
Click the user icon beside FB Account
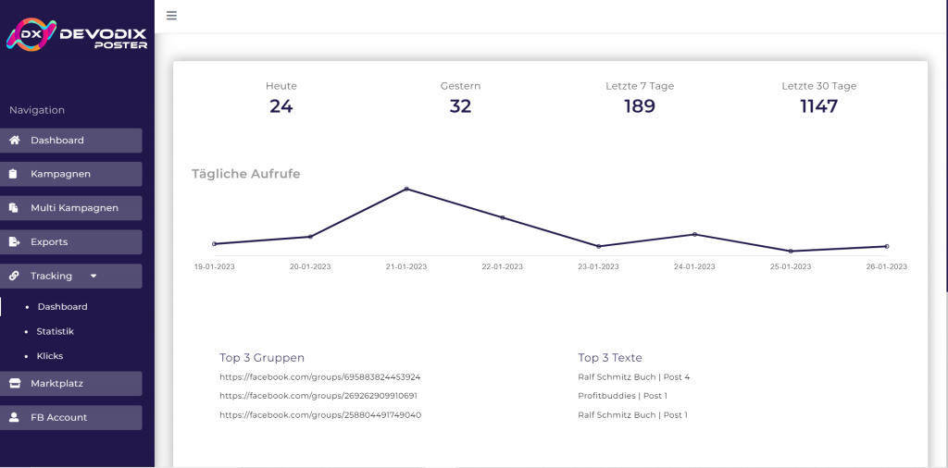point(14,417)
